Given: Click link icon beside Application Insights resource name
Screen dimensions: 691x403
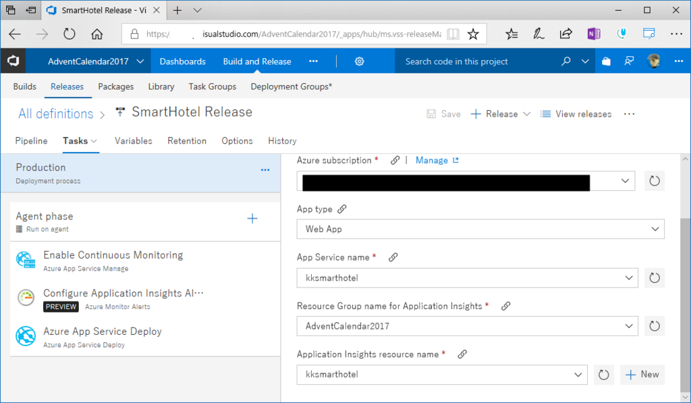Looking at the screenshot, I should point(462,354).
